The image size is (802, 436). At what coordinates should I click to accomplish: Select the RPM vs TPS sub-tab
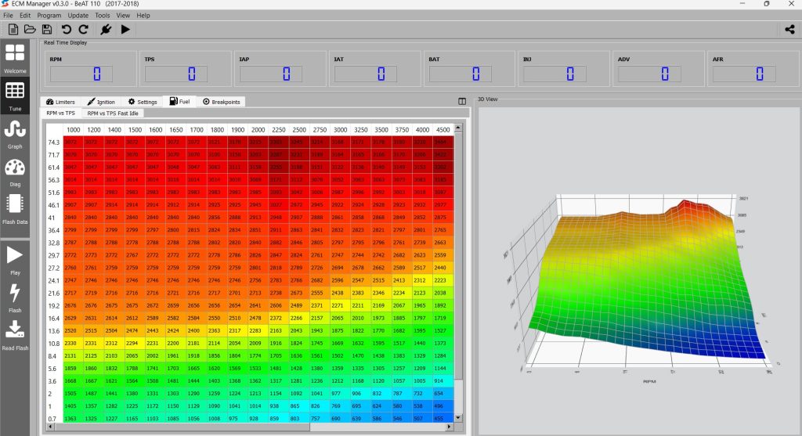60,113
